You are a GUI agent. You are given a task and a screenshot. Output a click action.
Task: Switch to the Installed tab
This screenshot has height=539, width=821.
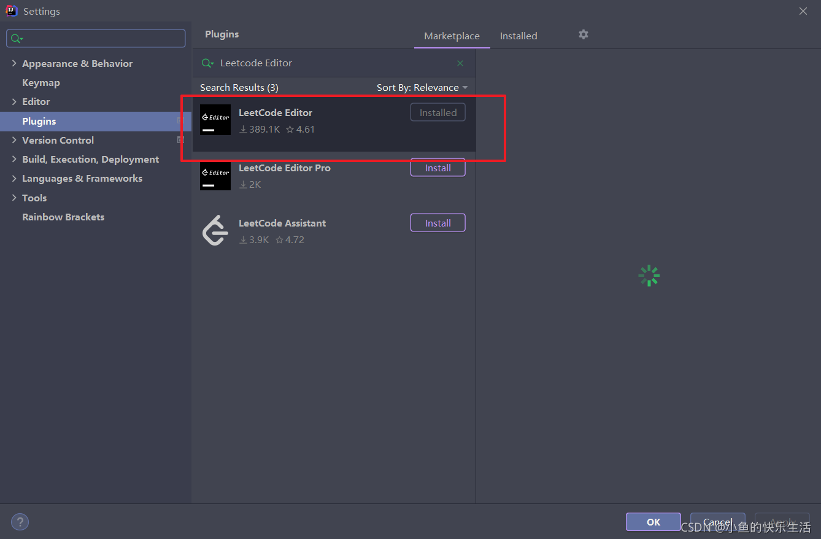click(x=518, y=36)
